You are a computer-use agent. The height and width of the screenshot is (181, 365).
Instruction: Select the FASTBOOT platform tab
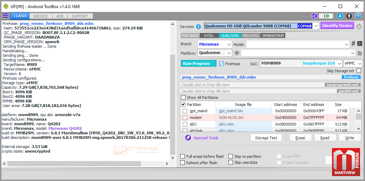(x=190, y=36)
